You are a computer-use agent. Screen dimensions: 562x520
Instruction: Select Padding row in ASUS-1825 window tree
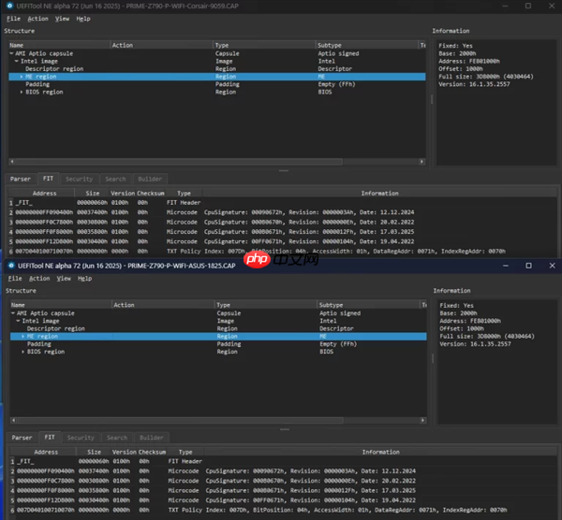point(38,344)
